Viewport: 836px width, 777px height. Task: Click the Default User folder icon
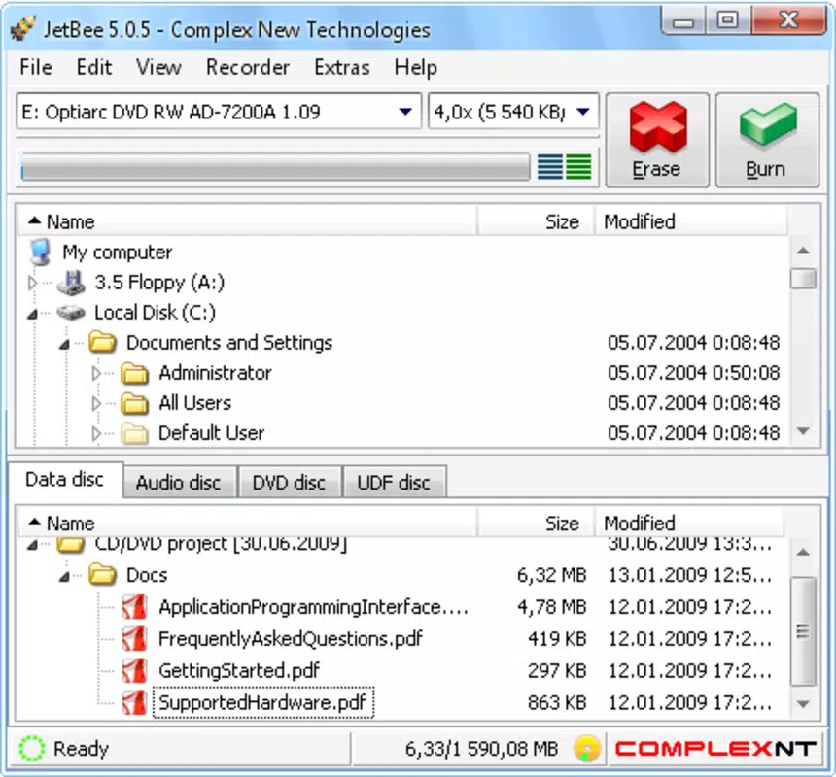[x=134, y=433]
